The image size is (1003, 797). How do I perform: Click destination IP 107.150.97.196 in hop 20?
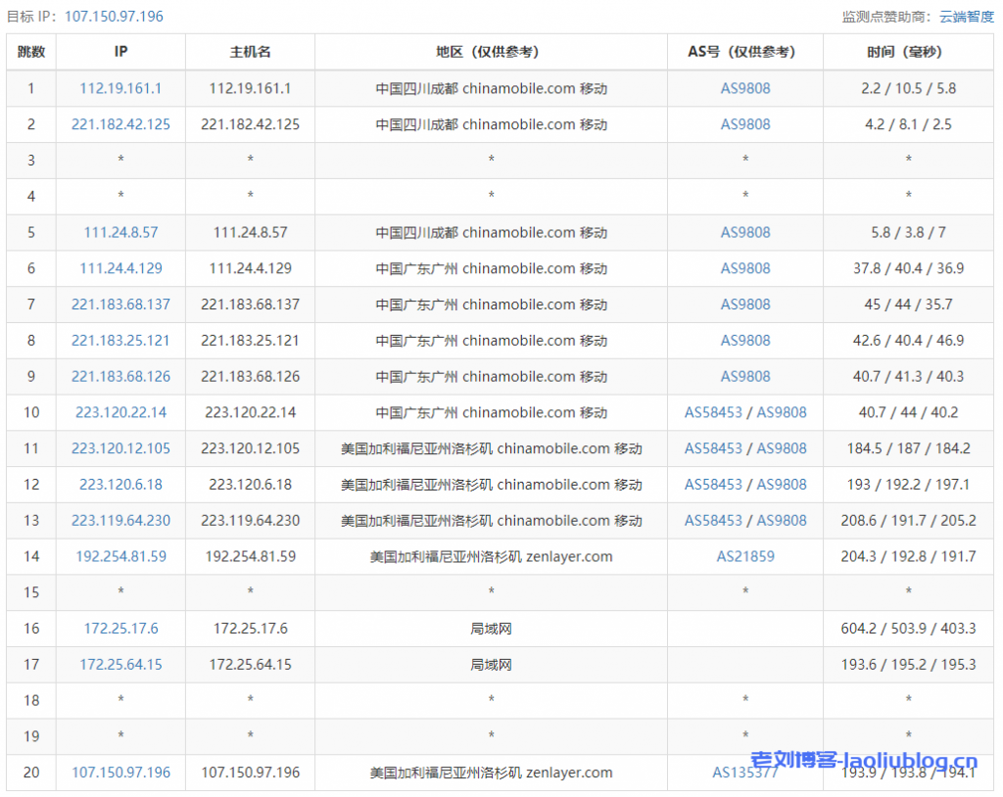[120, 773]
